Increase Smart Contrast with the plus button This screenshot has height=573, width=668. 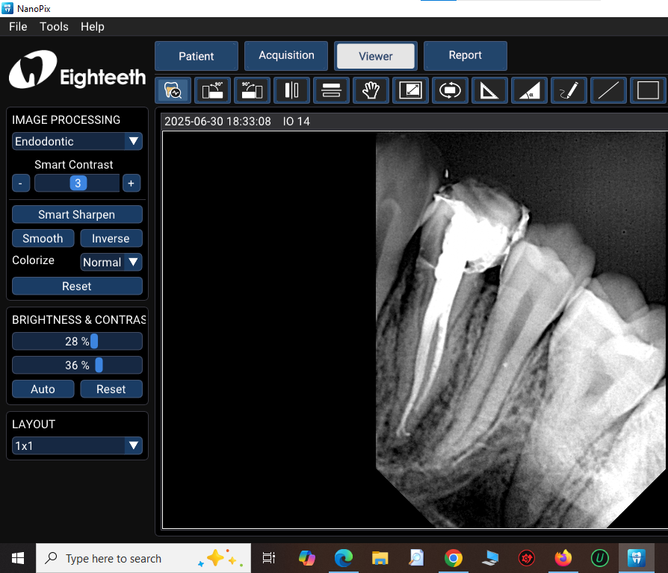pos(132,183)
